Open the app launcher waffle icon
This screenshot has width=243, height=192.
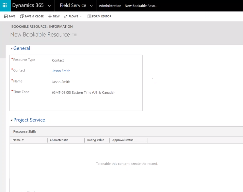point(5,6)
